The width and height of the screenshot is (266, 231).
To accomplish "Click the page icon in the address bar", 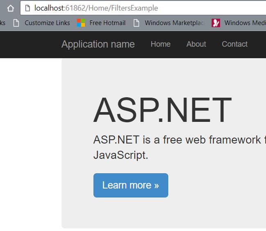I will pos(27,8).
